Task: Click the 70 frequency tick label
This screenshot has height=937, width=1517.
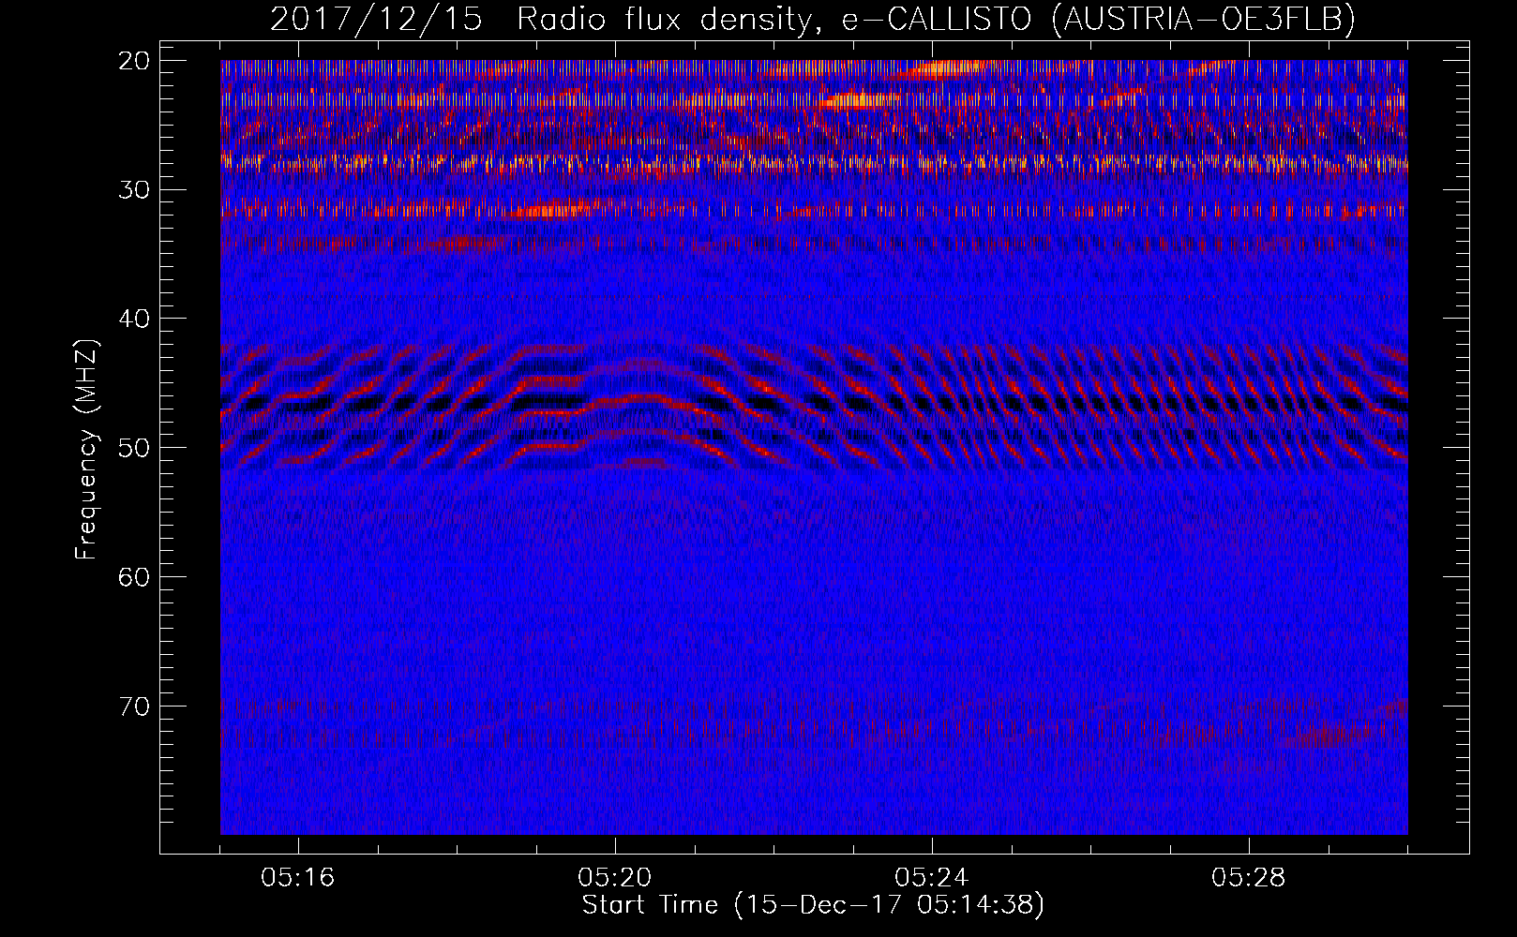Action: pyautogui.click(x=135, y=706)
